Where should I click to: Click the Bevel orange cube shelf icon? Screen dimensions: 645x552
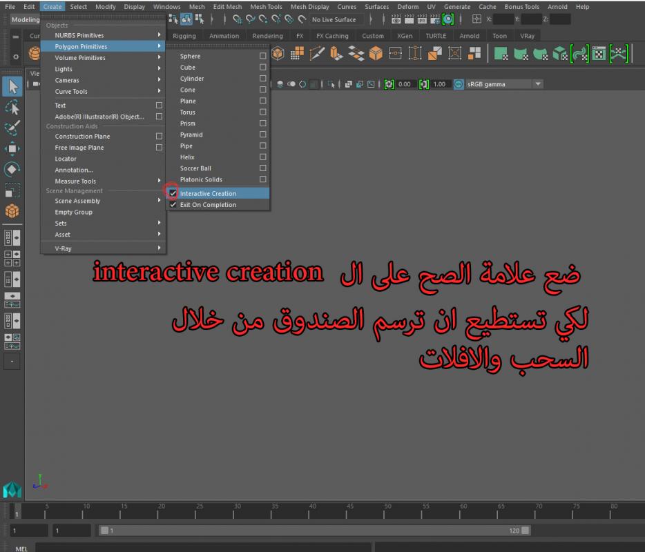point(376,53)
